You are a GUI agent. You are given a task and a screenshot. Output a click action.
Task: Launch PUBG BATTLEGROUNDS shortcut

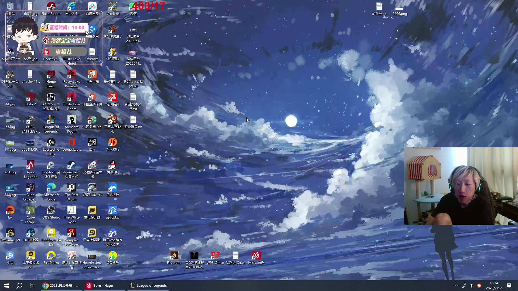(30, 124)
